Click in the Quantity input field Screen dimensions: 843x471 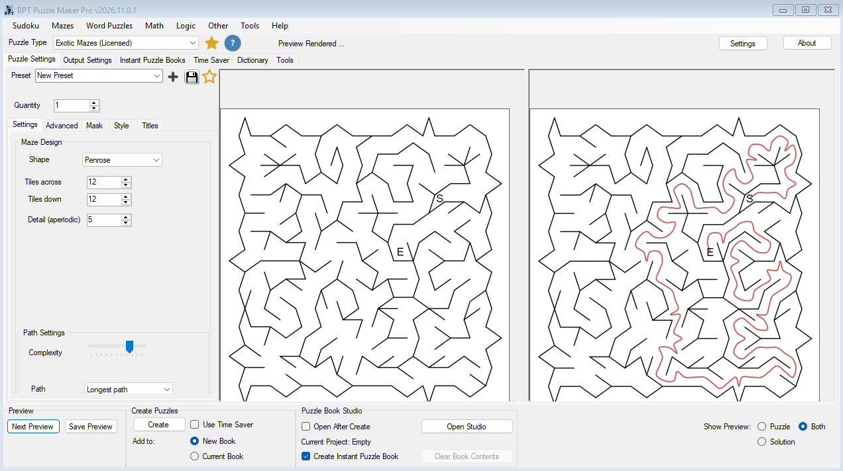click(72, 106)
